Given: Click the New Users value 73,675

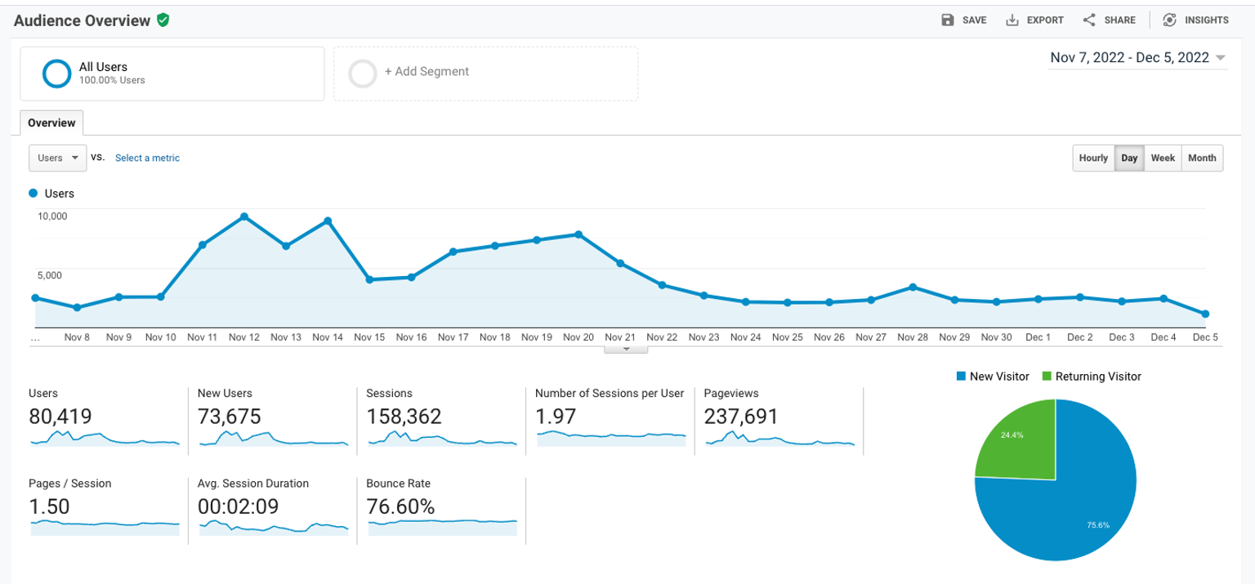Looking at the screenshot, I should point(230,417).
